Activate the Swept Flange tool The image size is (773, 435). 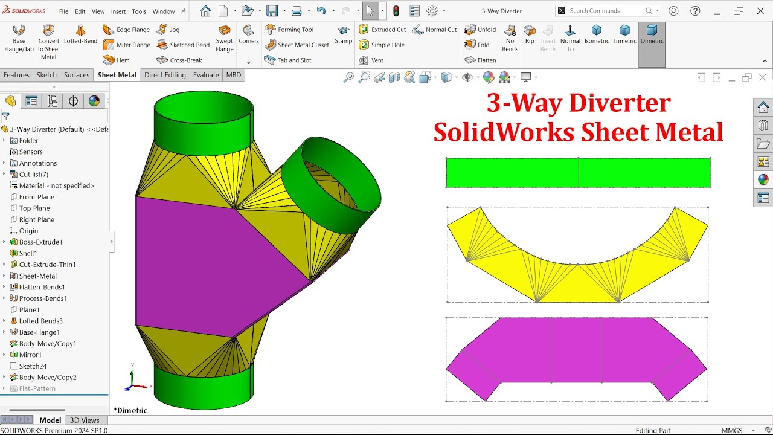pyautogui.click(x=224, y=39)
